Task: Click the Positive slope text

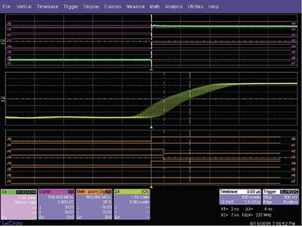Action: click(291, 202)
